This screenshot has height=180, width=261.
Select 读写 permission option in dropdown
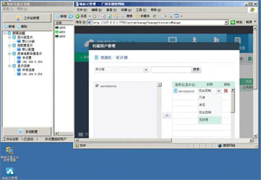coord(210,105)
